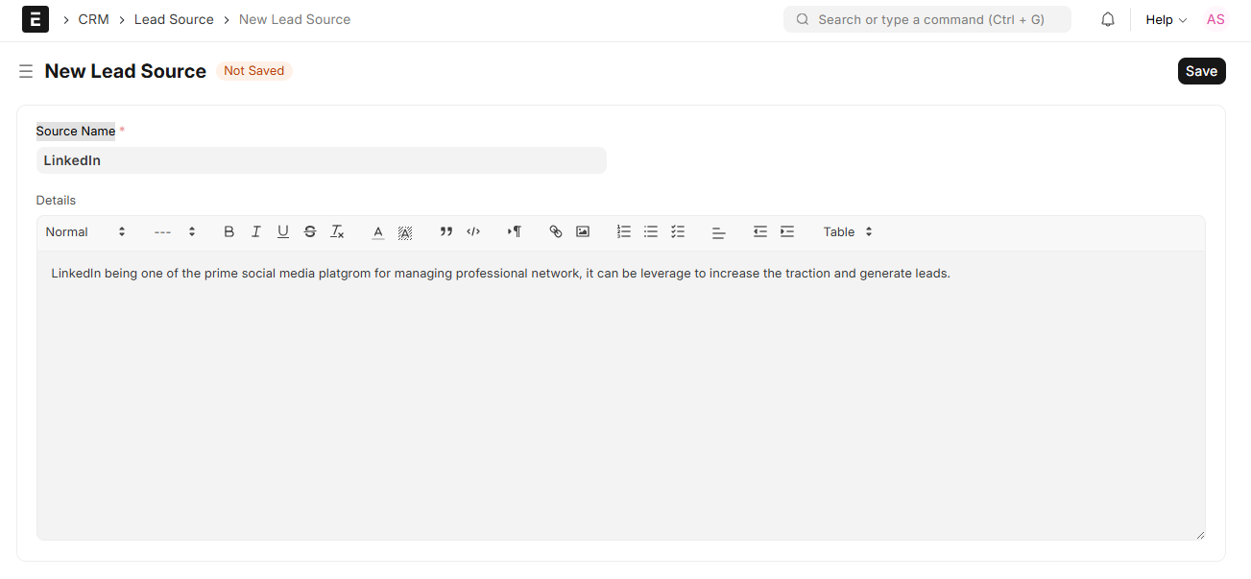
Task: Increase indent in the editor
Action: click(x=787, y=231)
